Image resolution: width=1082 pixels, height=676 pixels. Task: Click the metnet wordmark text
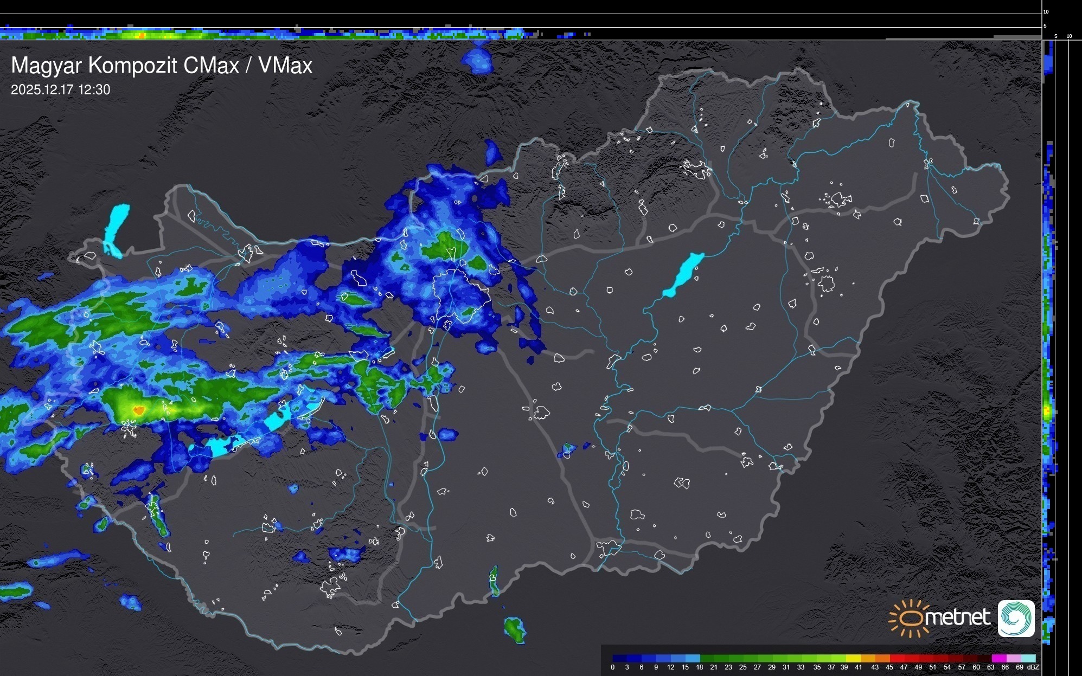point(959,617)
